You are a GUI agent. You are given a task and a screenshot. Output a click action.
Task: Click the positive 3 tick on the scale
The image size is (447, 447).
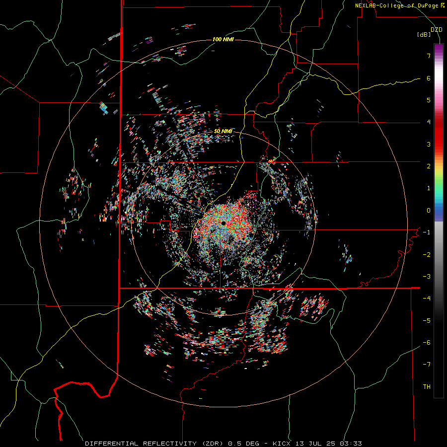(429, 144)
